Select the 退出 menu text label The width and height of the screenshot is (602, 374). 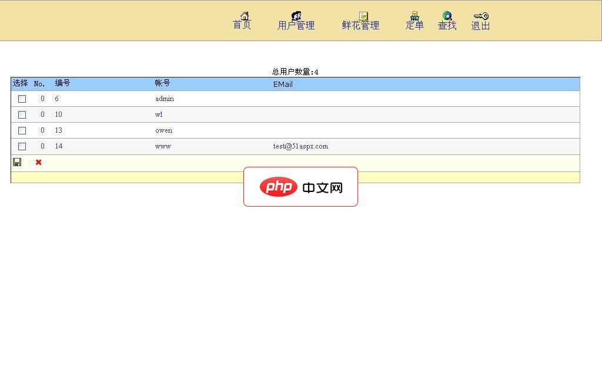coord(480,26)
